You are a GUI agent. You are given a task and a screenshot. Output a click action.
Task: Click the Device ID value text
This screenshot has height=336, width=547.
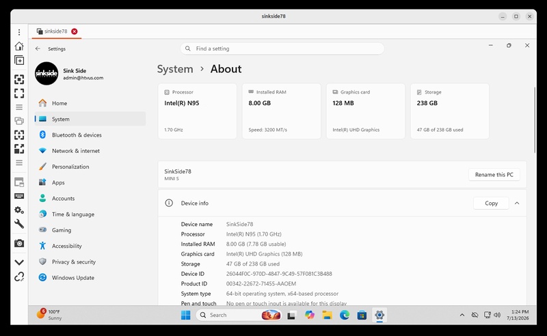tap(279, 274)
